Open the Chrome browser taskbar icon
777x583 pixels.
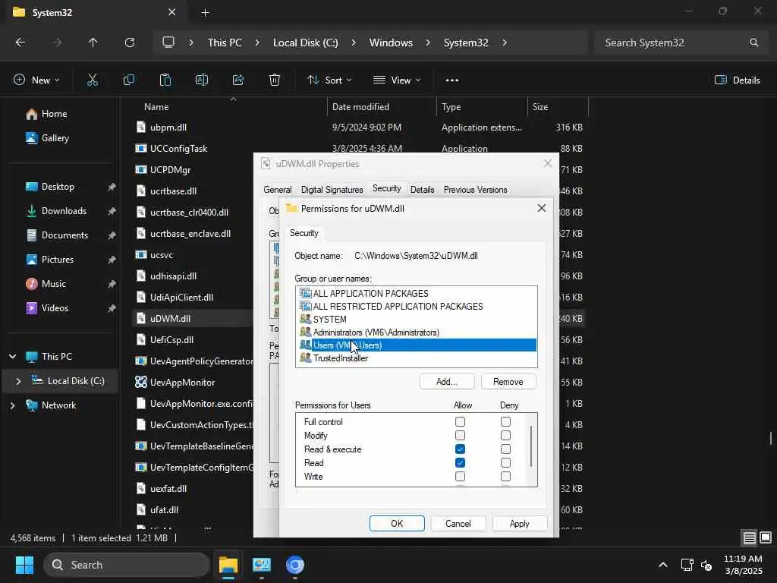tap(295, 565)
